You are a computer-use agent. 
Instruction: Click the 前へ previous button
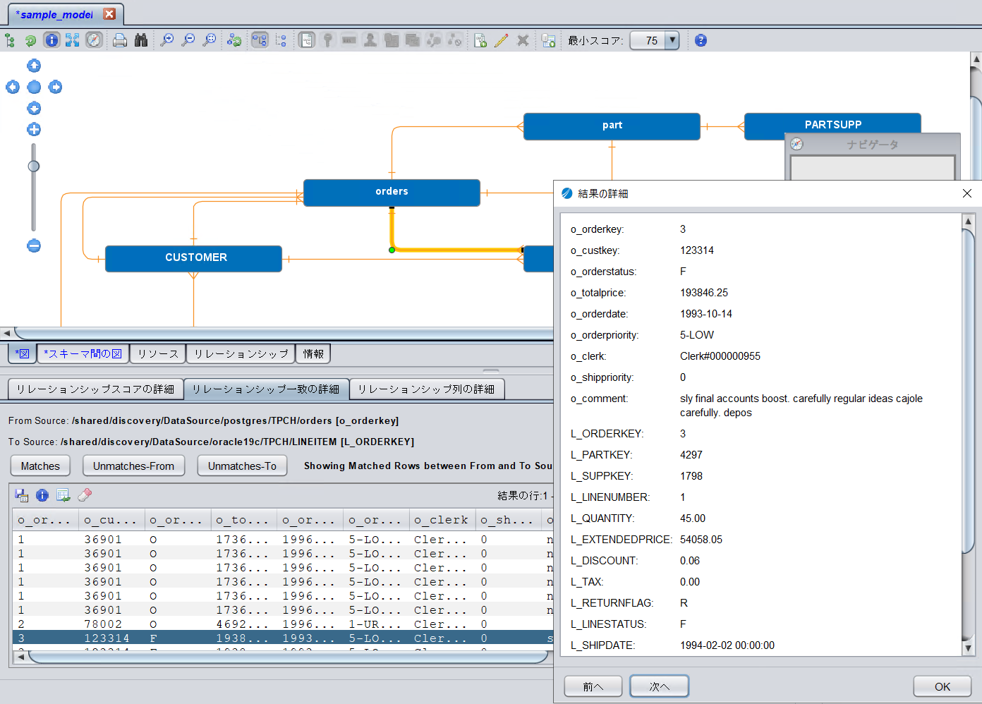[593, 686]
